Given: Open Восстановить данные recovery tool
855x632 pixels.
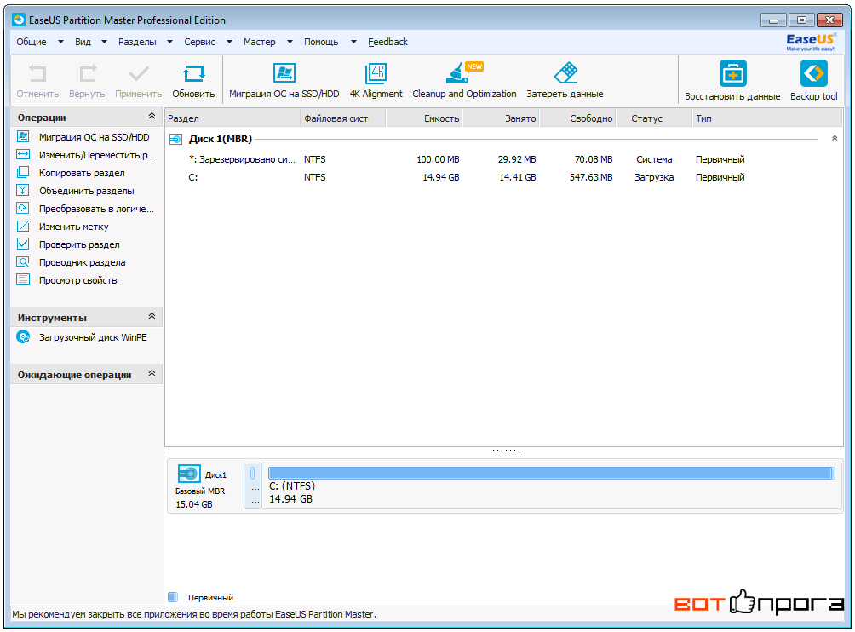Looking at the screenshot, I should [732, 73].
